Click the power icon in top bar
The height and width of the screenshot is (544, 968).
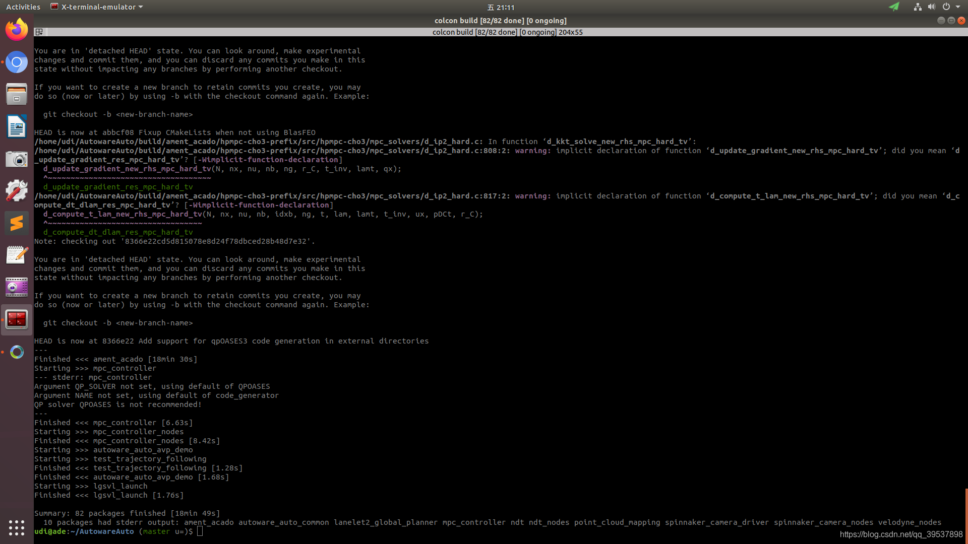click(946, 7)
